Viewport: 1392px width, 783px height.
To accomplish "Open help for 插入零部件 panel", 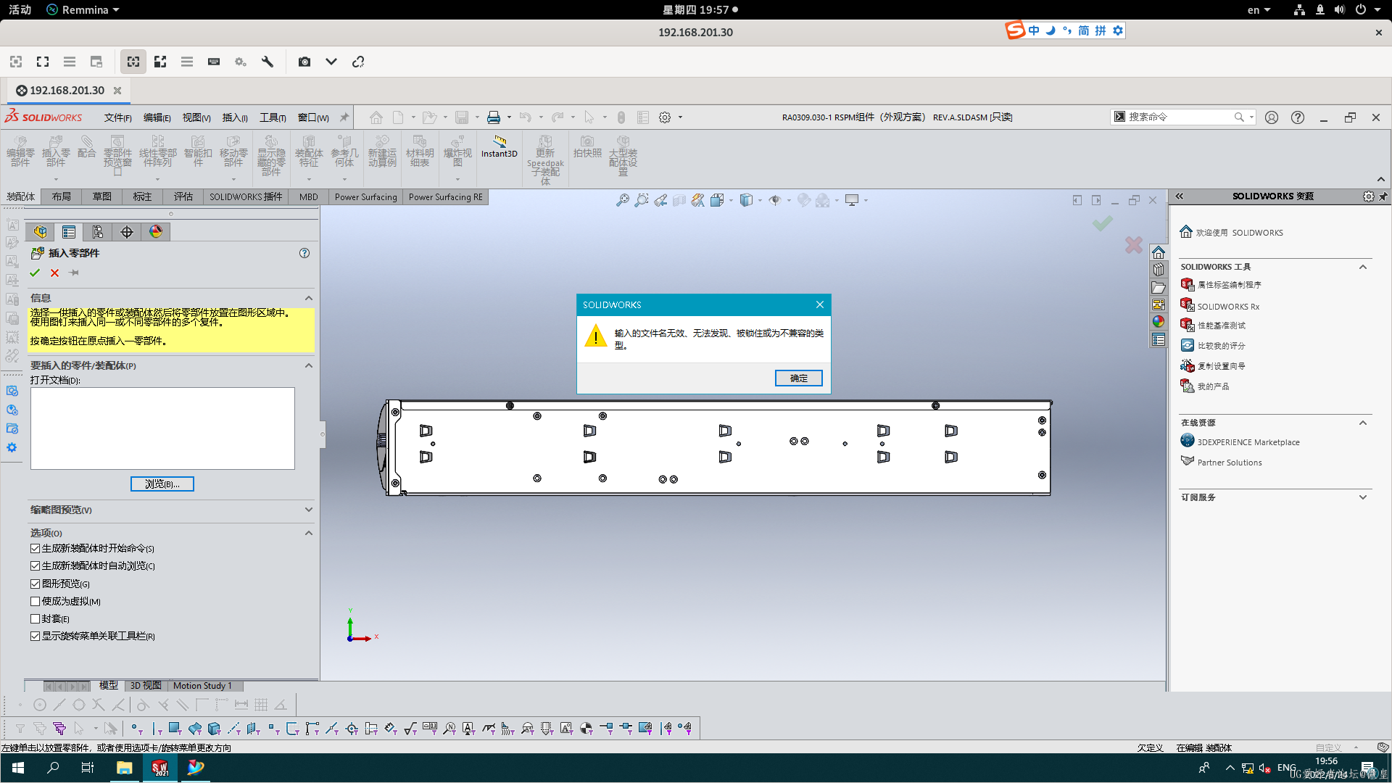I will tap(304, 253).
